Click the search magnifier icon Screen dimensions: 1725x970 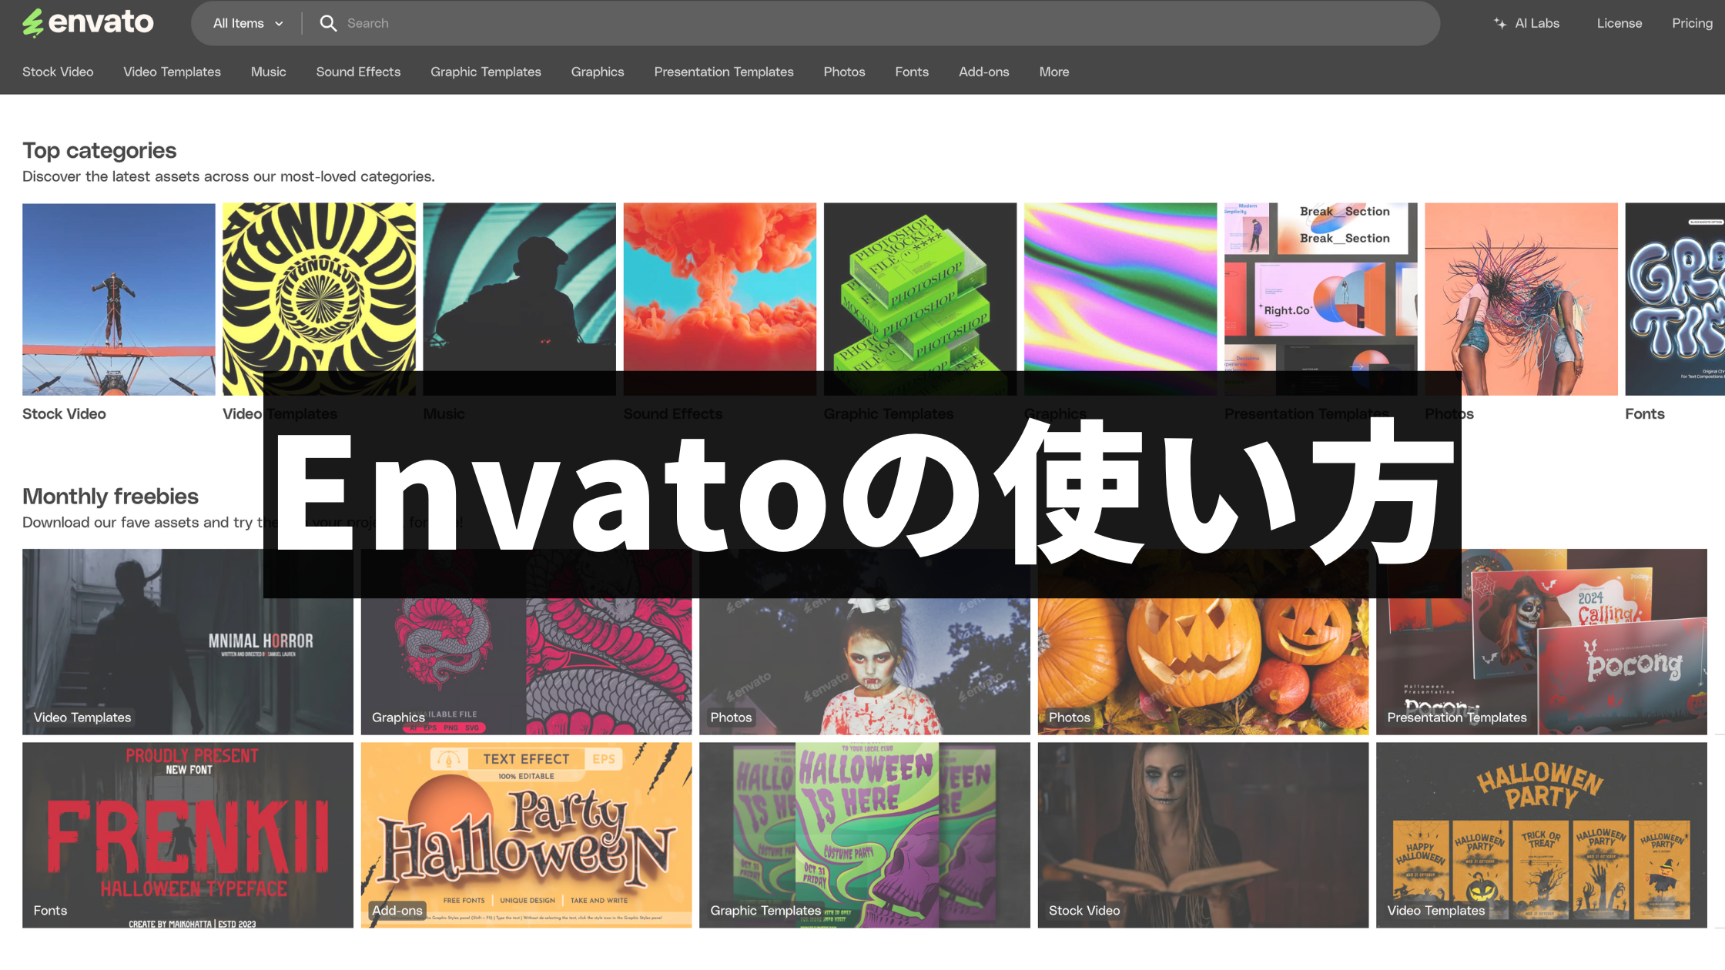point(328,23)
